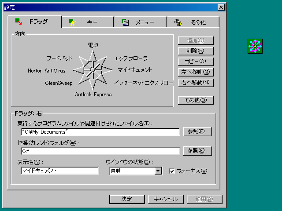Image resolution: width=282 pixels, height=211 pixels.
Task: Close the 設定 dialog window
Action: point(221,7)
